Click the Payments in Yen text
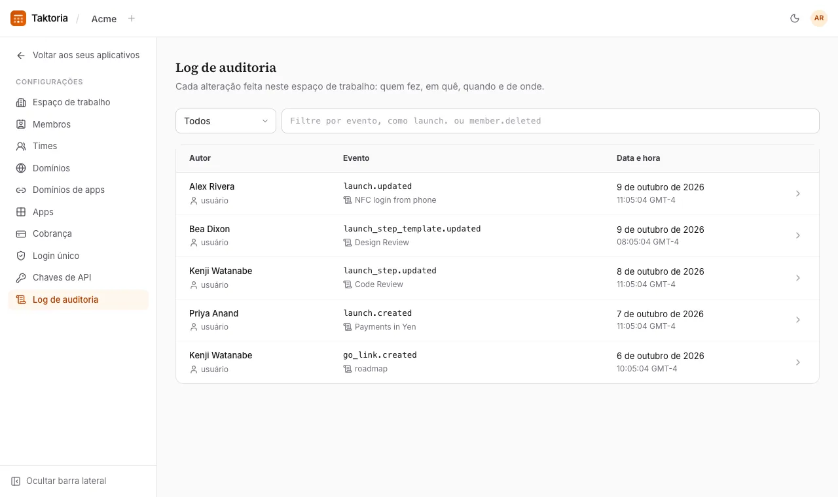 385,327
